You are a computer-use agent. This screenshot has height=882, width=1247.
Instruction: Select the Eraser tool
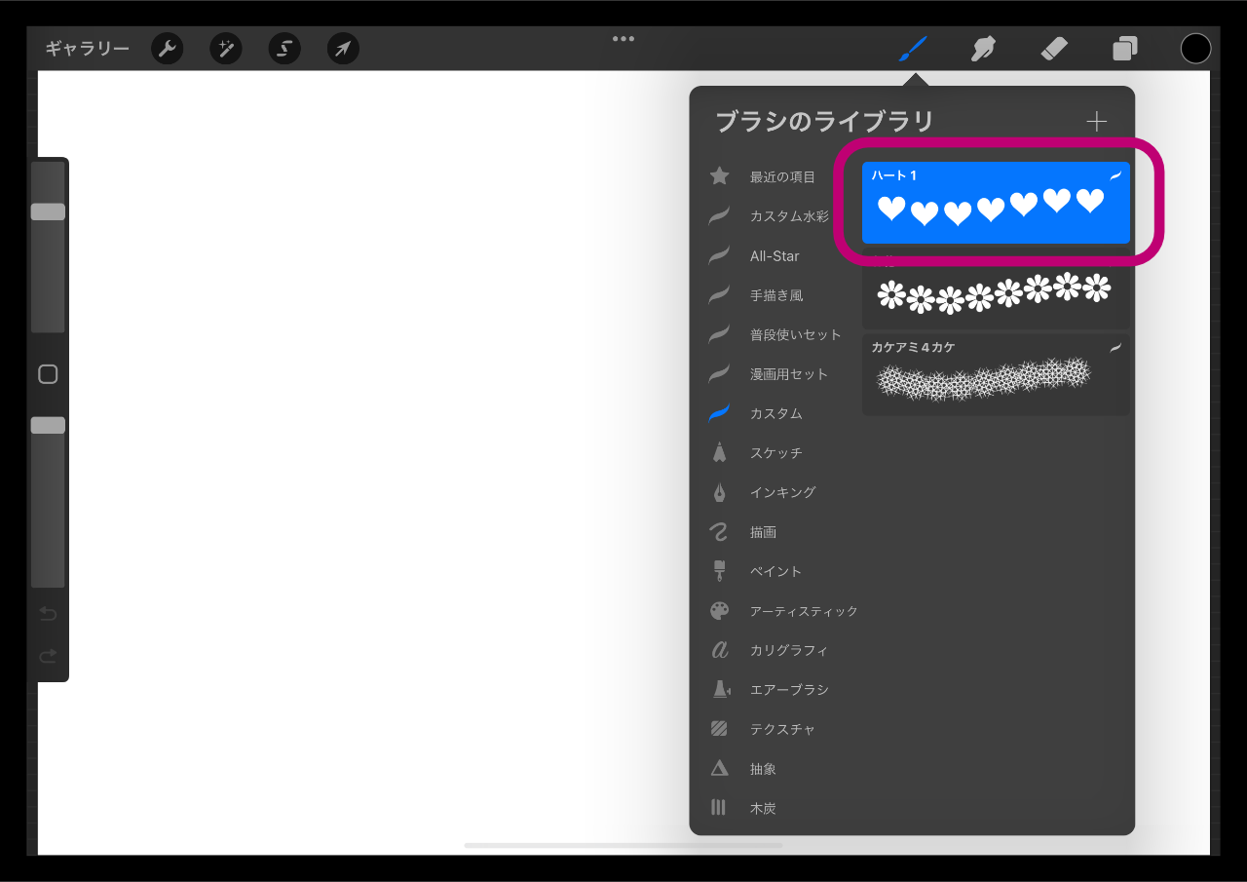click(1054, 49)
